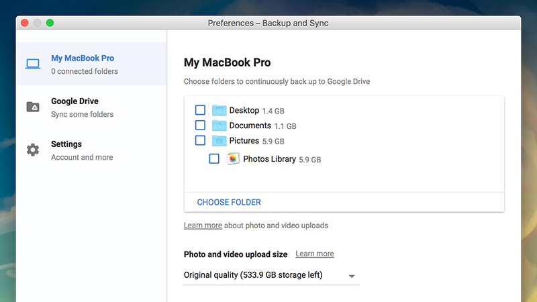Click the Documents folder icon
This screenshot has height=302, width=537.
(x=219, y=125)
